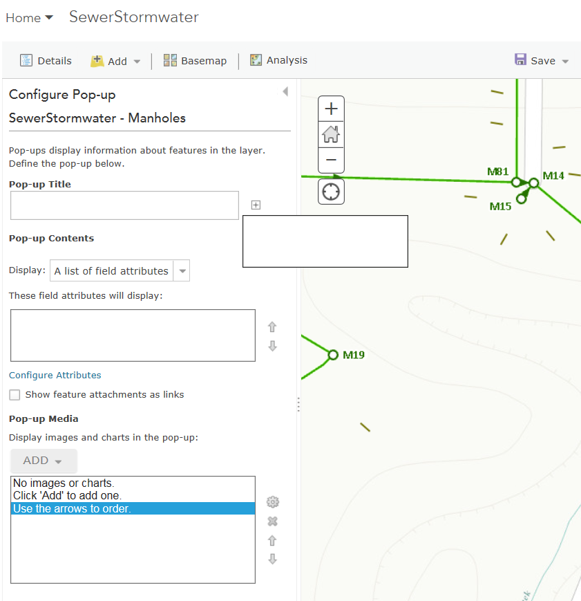This screenshot has width=581, height=601.
Task: Expand the ADD media dropdown
Action: coord(43,461)
